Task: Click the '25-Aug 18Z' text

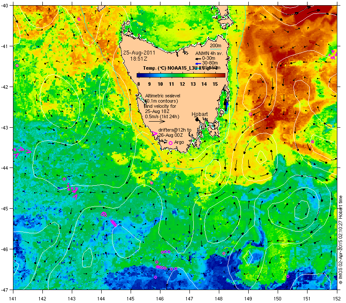Action: tap(156, 111)
